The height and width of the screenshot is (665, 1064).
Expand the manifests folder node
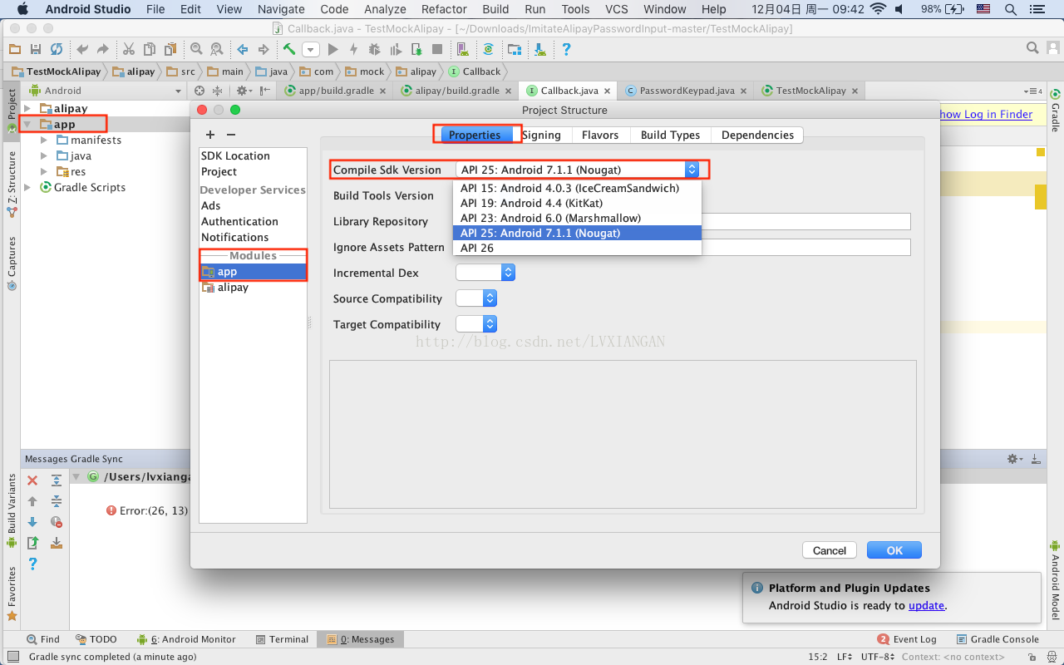tap(44, 140)
